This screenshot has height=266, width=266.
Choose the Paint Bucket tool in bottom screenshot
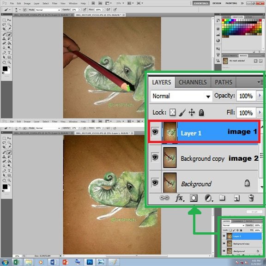(9, 161)
